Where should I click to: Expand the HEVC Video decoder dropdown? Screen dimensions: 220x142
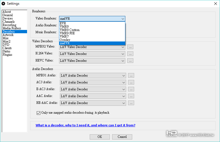pos(92,61)
